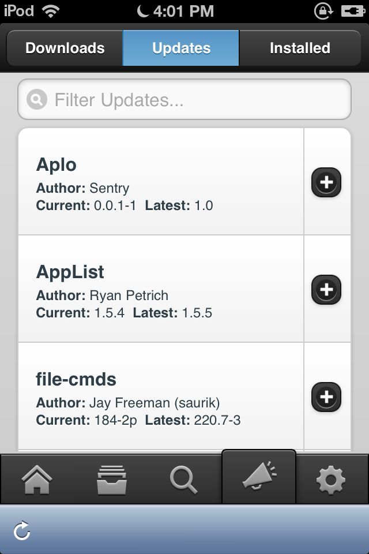Open the Cydia home page icon
This screenshot has height=554, width=369.
[36, 479]
